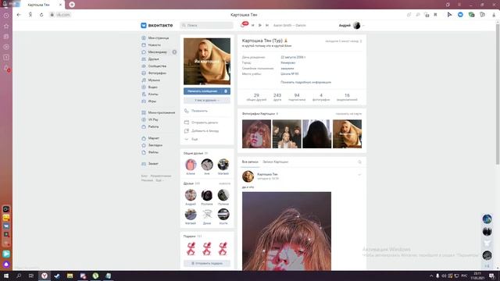Close the Картошка Тян browser tab
Viewport: 500px width, 281px height.
(x=60, y=5)
